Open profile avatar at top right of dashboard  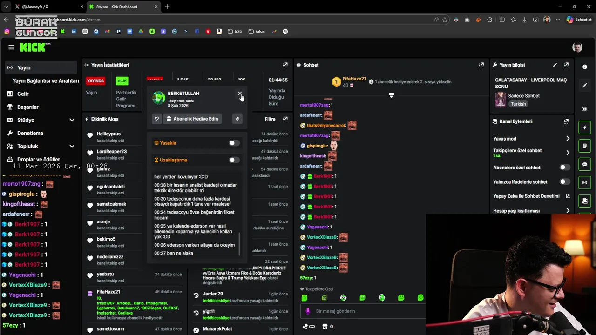(x=577, y=47)
